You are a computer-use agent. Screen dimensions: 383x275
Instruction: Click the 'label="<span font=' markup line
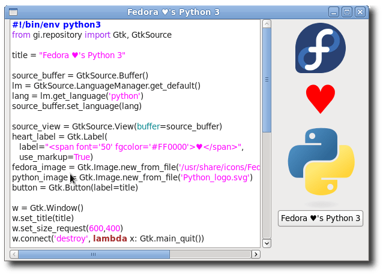point(131,147)
